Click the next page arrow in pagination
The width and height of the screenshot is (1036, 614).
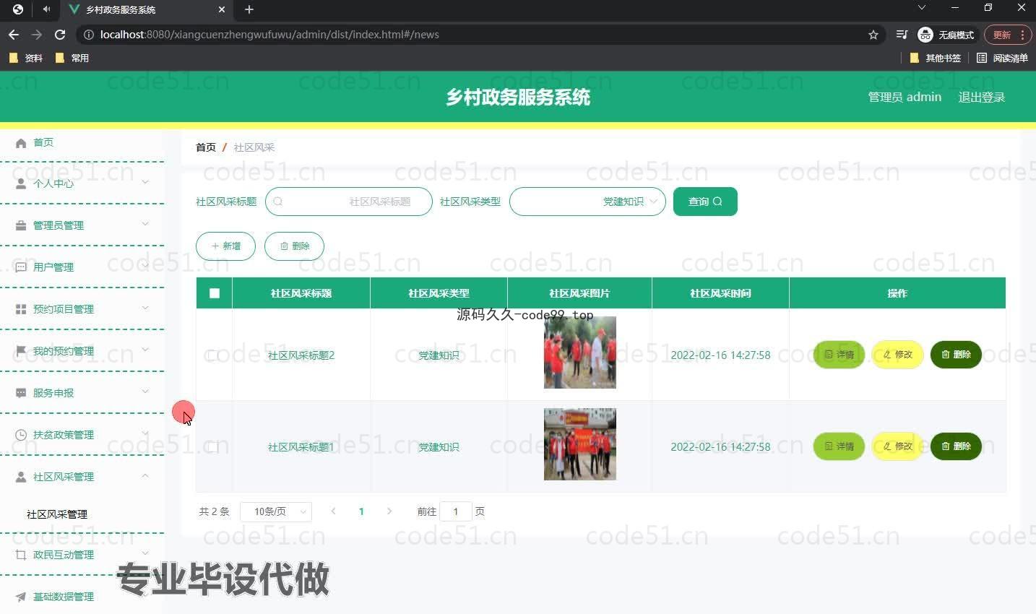point(389,511)
